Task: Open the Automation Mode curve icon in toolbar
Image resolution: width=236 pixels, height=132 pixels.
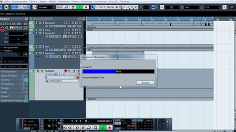Action: (x=34, y=7)
